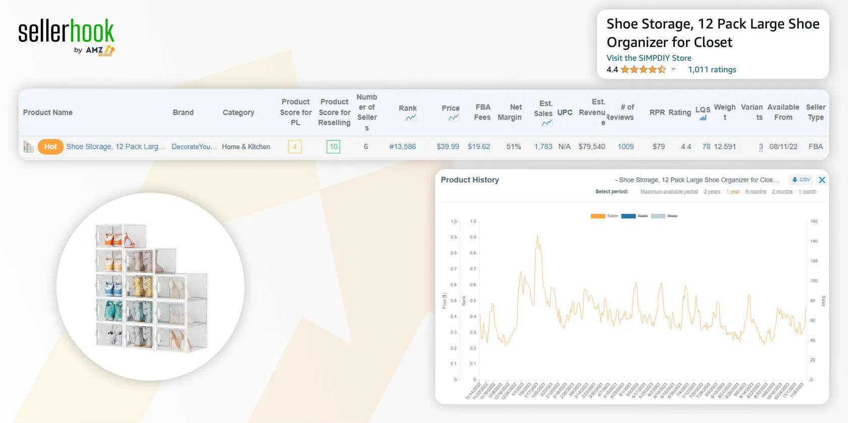Click the Rank column chart icon
This screenshot has height=423, width=848.
pos(411,118)
